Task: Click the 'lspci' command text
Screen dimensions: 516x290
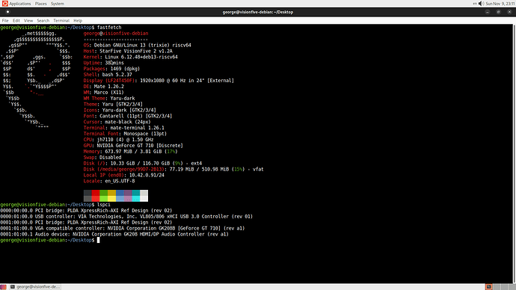Action: coord(104,205)
